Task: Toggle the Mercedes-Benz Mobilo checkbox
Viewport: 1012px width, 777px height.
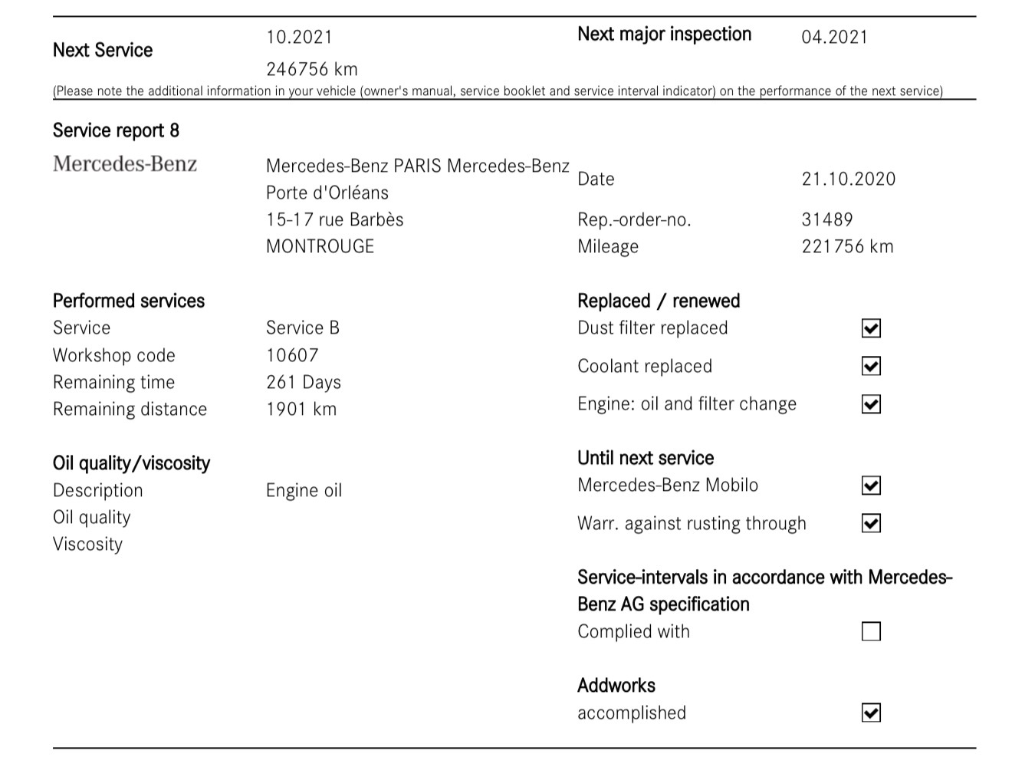Action: [x=871, y=486]
